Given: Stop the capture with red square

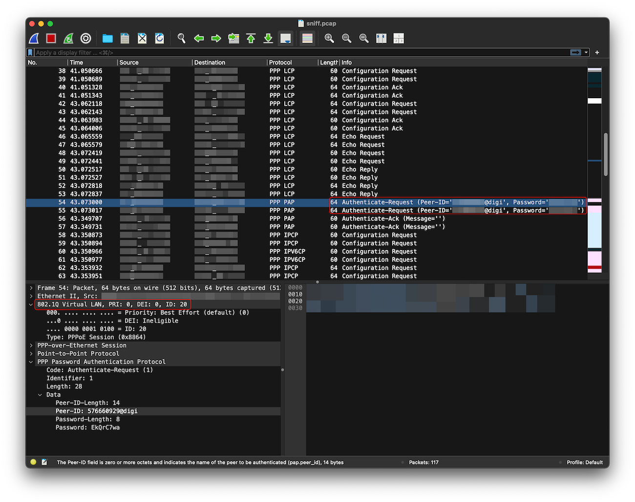Looking at the screenshot, I should click(51, 39).
